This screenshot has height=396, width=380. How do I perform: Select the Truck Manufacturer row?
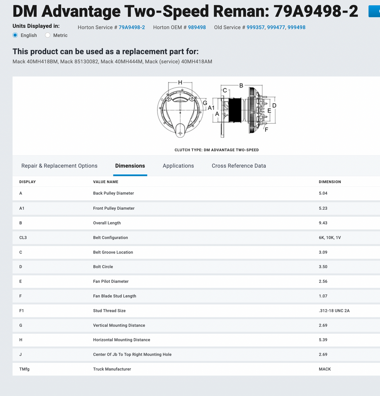[x=112, y=369]
